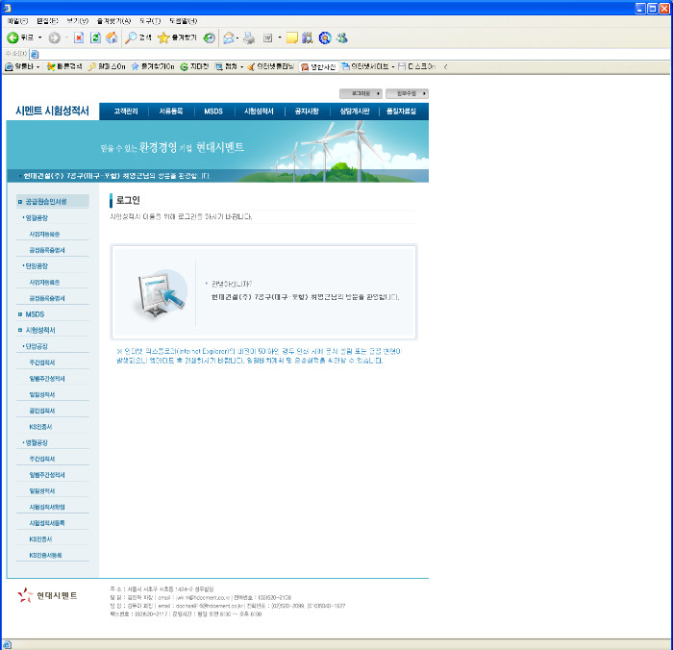This screenshot has width=673, height=650.
Task: Open the Edit icon dropdown arrow
Action: pos(280,37)
